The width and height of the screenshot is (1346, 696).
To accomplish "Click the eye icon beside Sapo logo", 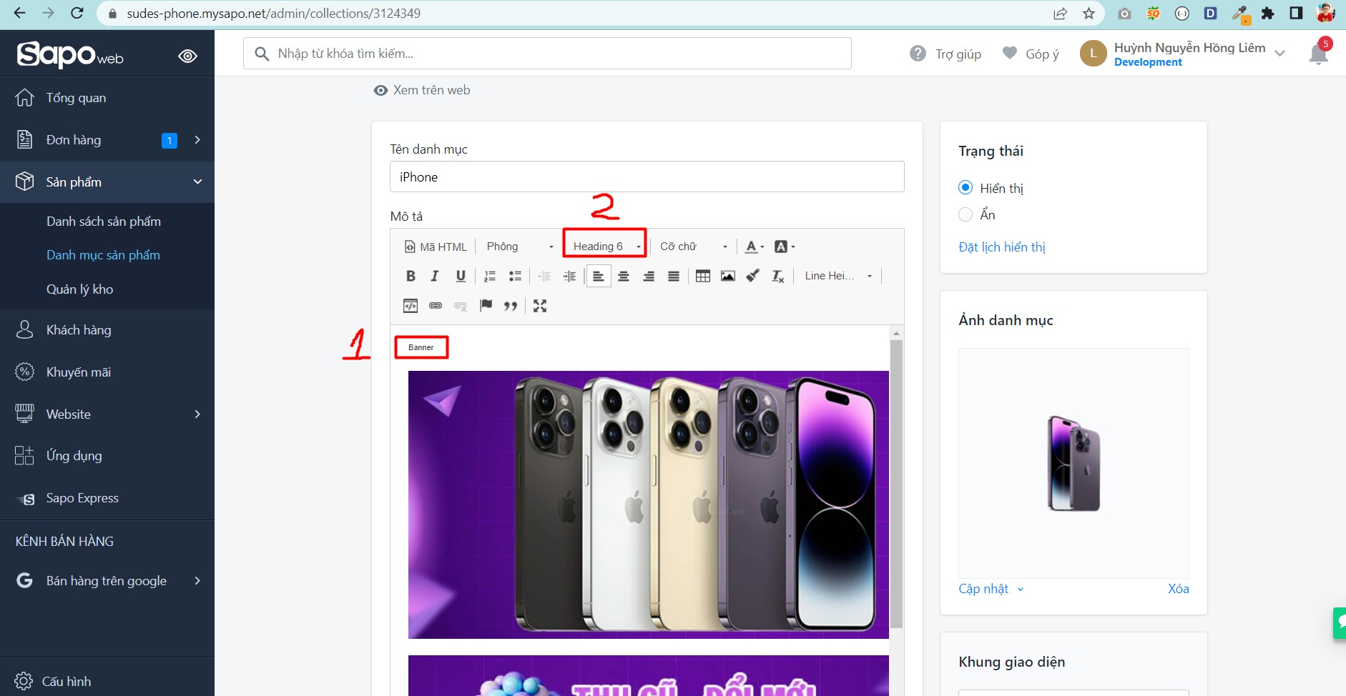I will [187, 56].
